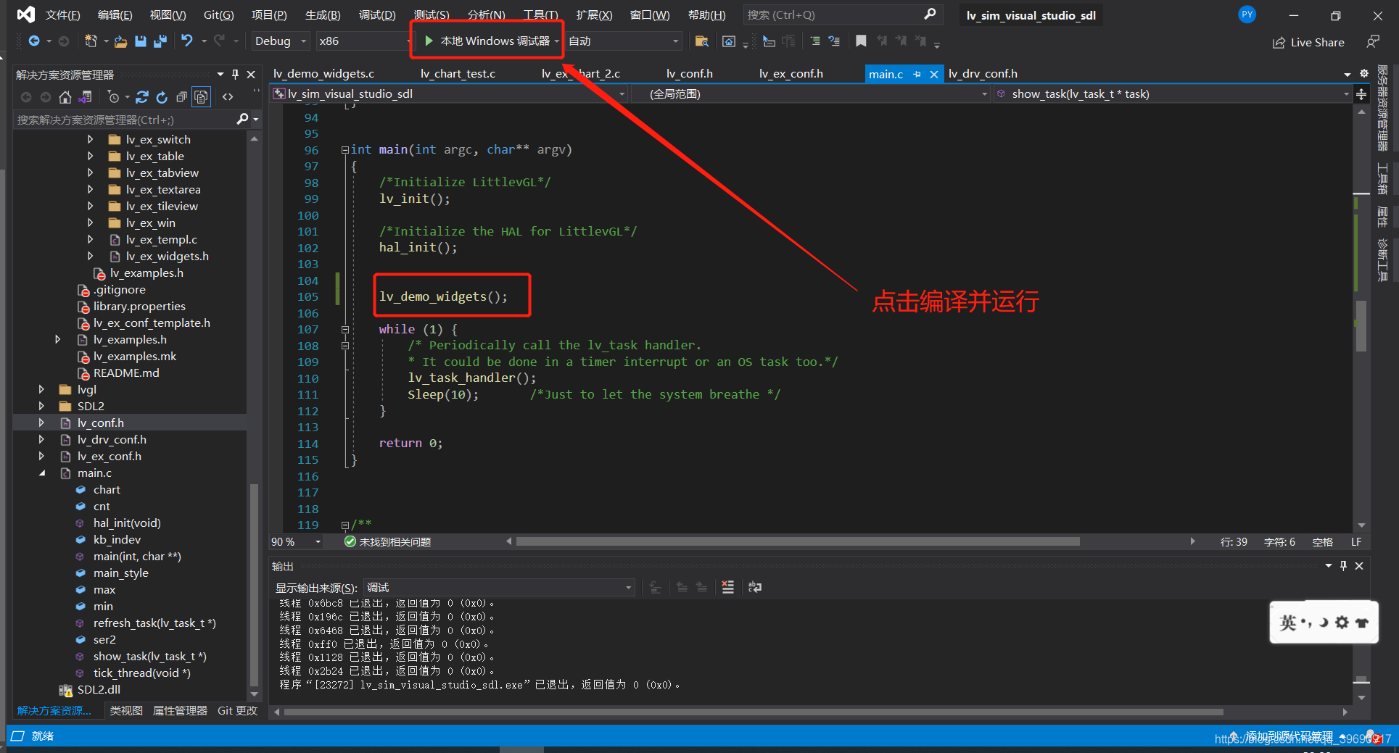This screenshot has height=753, width=1399.
Task: Open the output source 调试 dropdown
Action: point(499,587)
